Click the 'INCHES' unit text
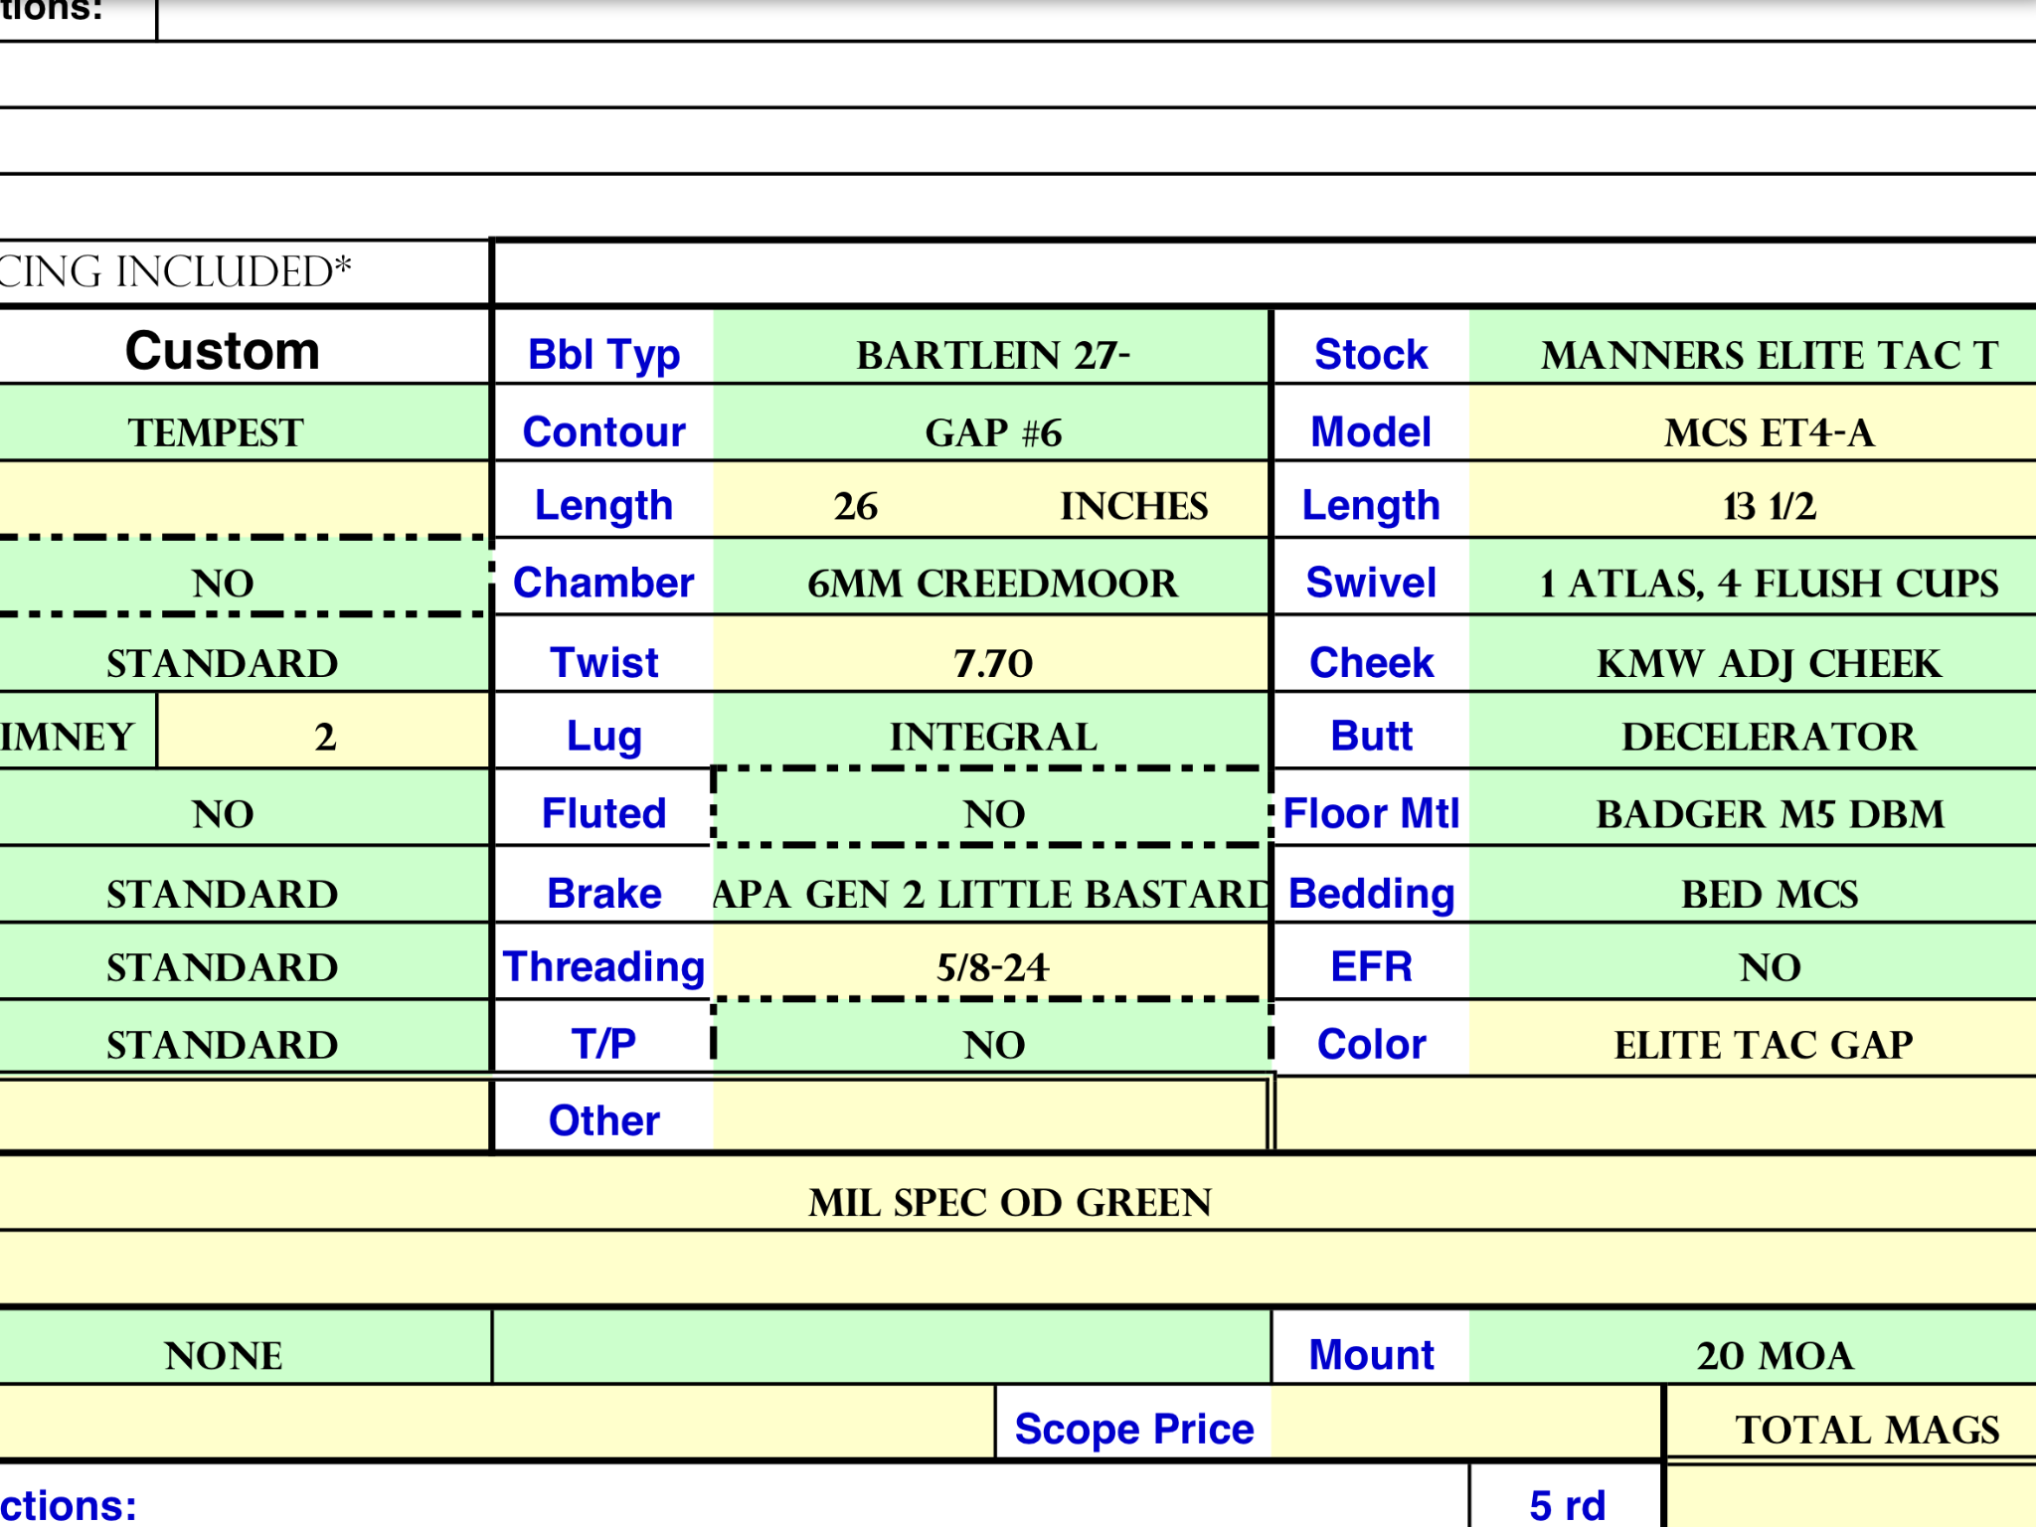 click(1133, 506)
